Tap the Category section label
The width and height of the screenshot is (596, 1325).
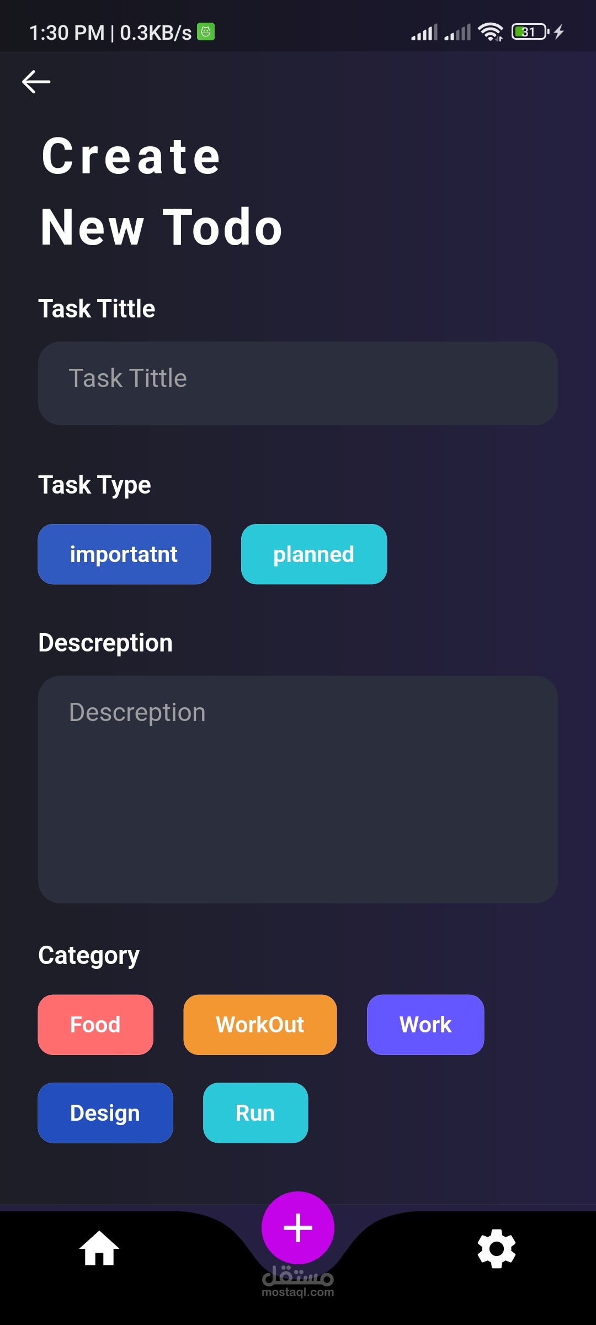pos(89,956)
